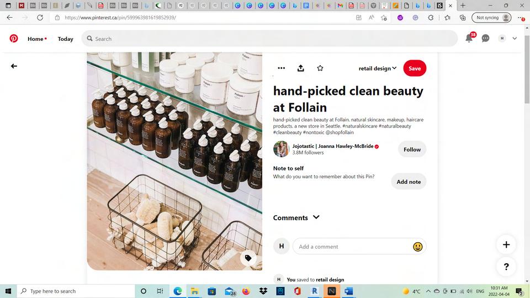530x298 pixels.
Task: Click the browser back arrow
Action: [x=9, y=18]
